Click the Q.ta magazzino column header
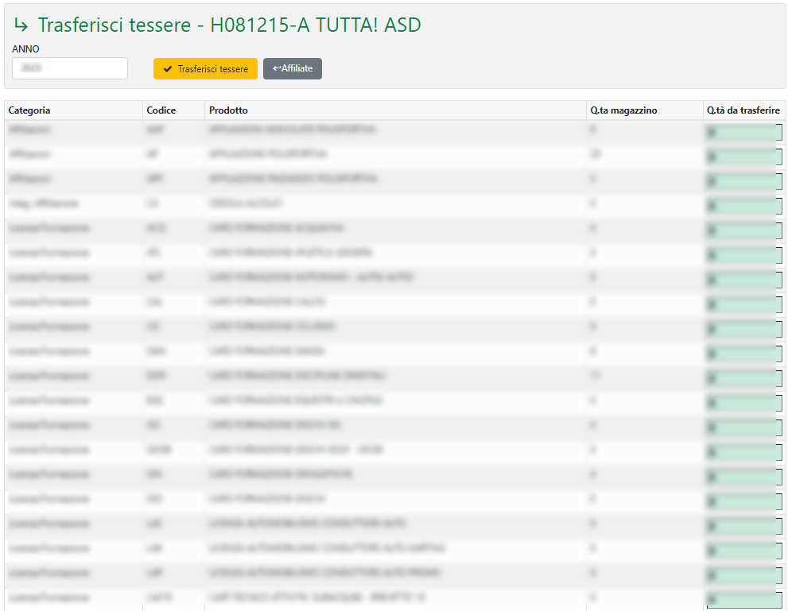The width and height of the screenshot is (788, 611). point(623,110)
